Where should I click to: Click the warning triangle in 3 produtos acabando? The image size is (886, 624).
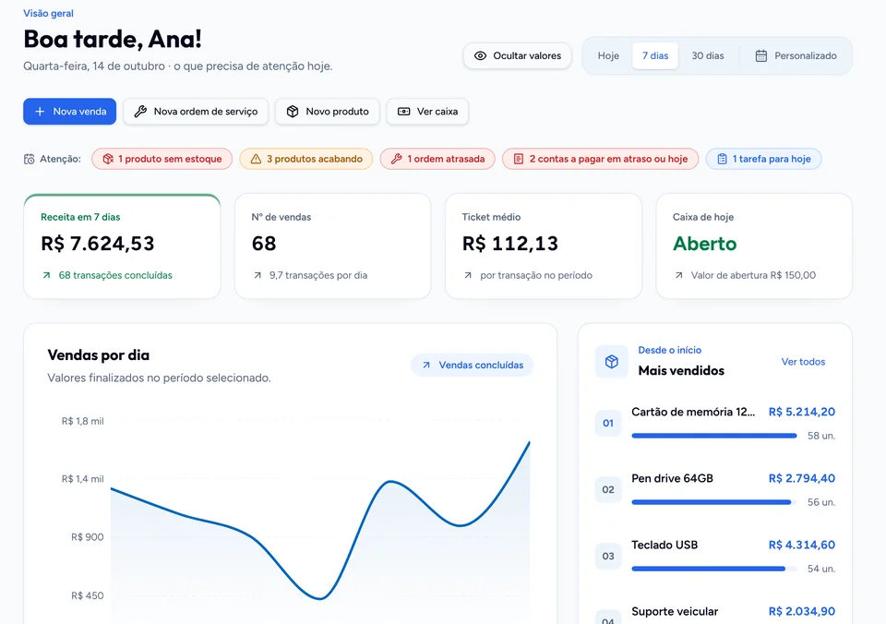(256, 159)
